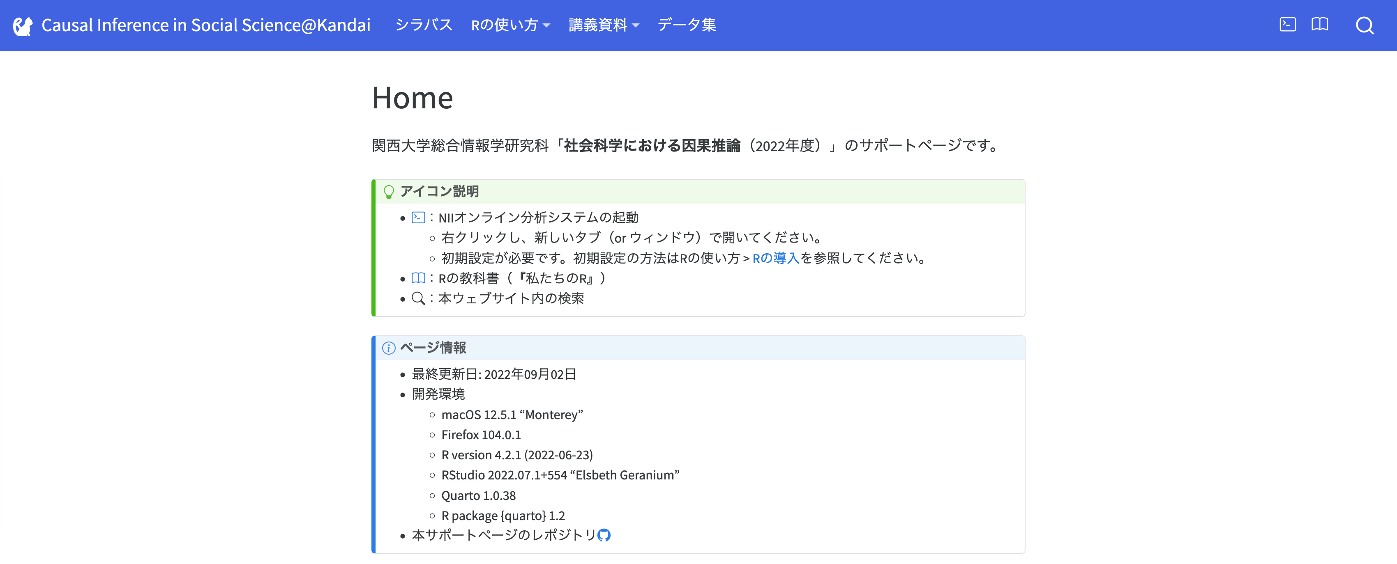Click the ページ情報 callout header

[433, 348]
